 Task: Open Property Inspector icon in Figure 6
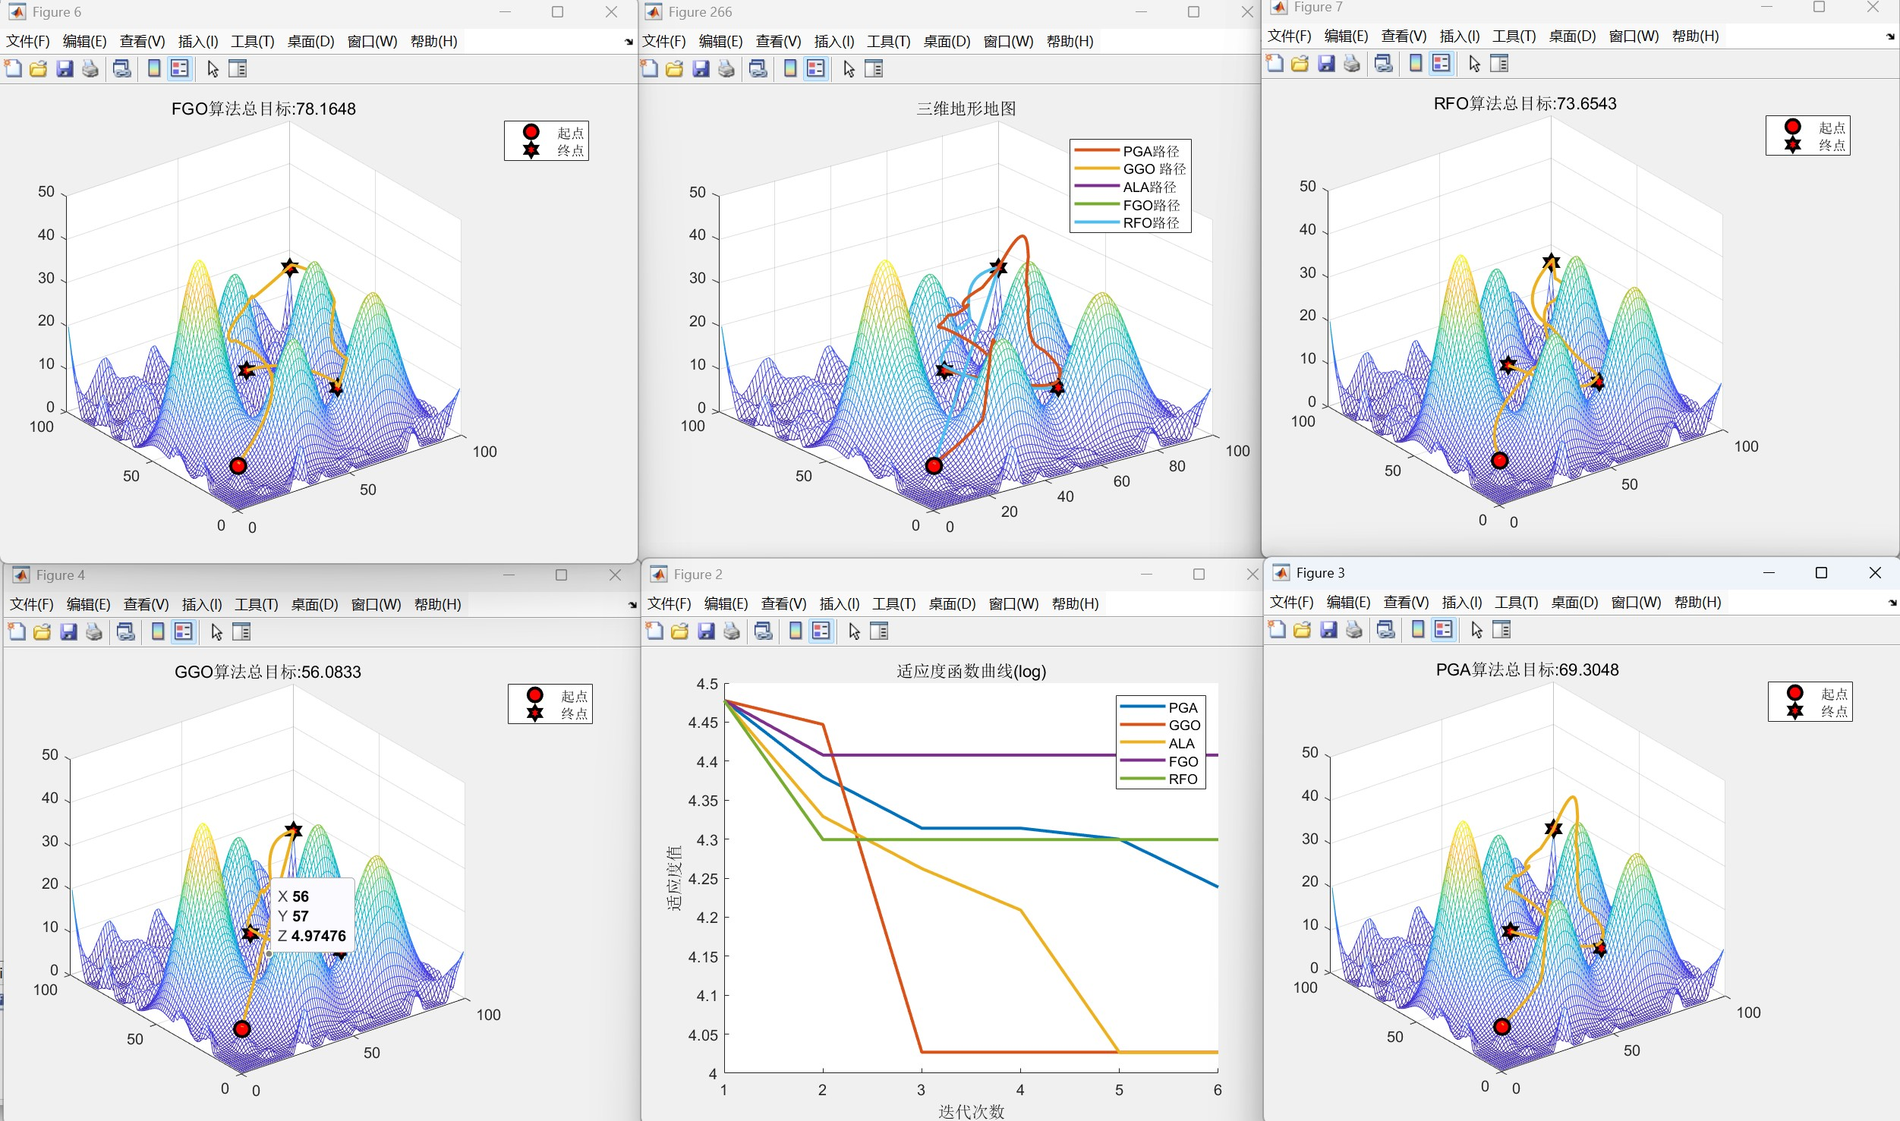pos(238,69)
